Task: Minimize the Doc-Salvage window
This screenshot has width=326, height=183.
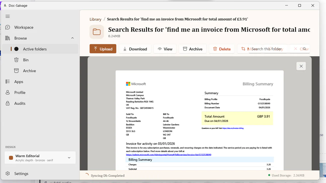Action: (286, 5)
